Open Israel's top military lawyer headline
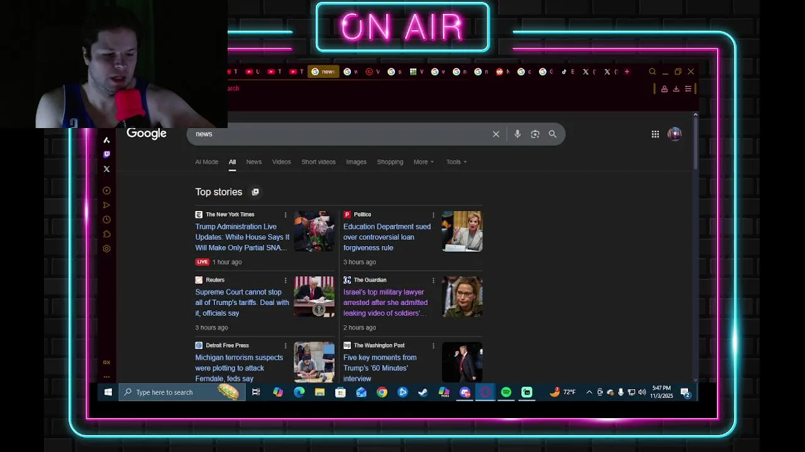The height and width of the screenshot is (452, 805). [386, 303]
